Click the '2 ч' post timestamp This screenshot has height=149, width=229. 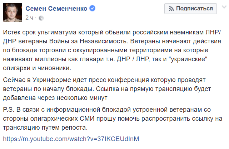(x=29, y=18)
